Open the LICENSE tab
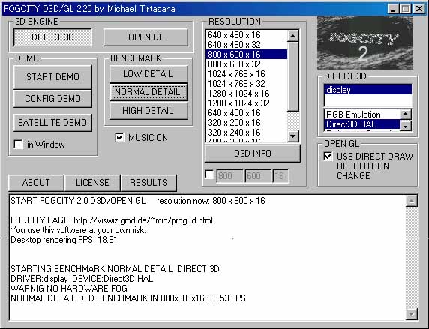The width and height of the screenshot is (429, 329). tap(92, 182)
